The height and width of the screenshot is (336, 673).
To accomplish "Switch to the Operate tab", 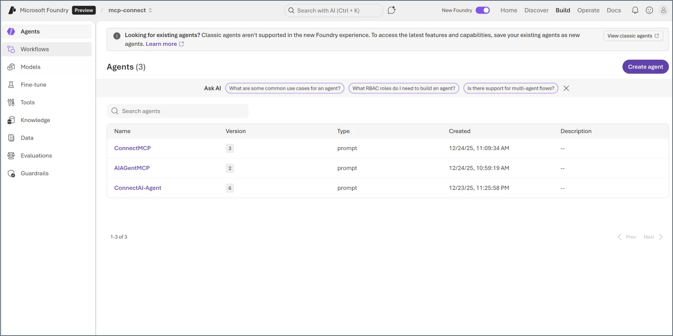I will pos(588,10).
